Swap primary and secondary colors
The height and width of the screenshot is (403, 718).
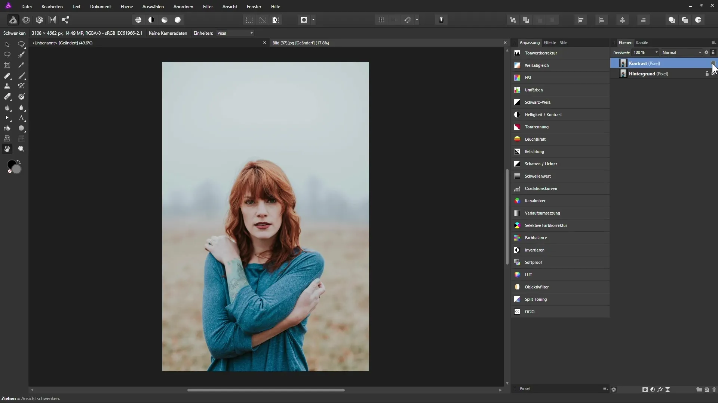(x=19, y=162)
